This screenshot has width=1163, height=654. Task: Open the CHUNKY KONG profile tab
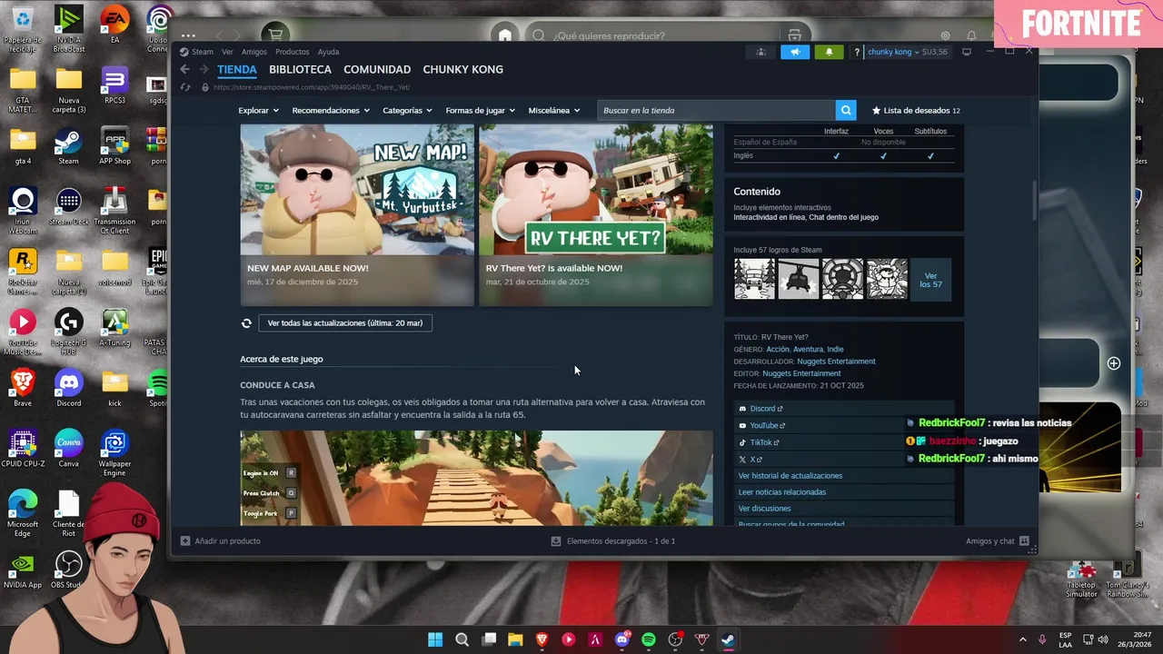pyautogui.click(x=462, y=69)
